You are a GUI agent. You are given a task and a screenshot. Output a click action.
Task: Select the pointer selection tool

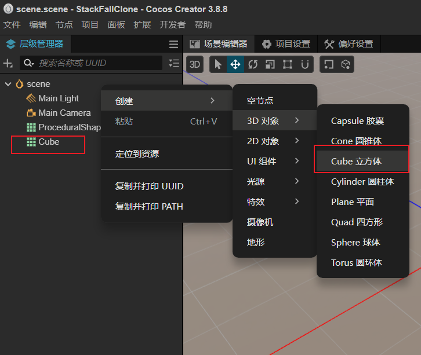[x=218, y=64]
